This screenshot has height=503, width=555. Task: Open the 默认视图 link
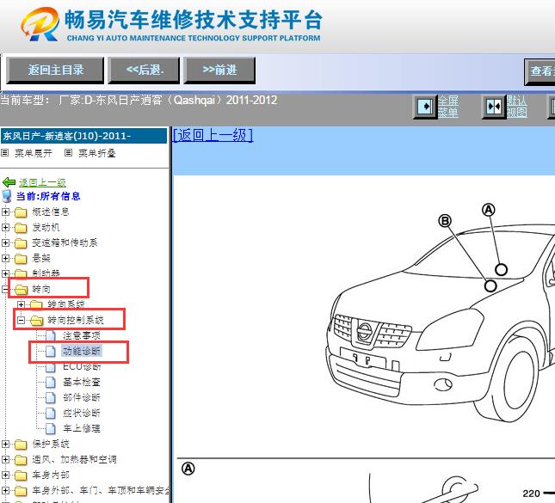pyautogui.click(x=517, y=107)
